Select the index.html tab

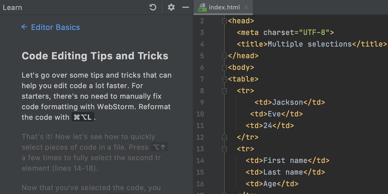pyautogui.click(x=223, y=7)
